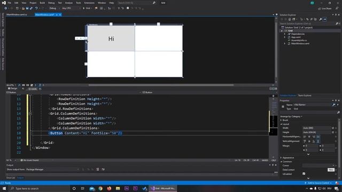The height and width of the screenshot is (192, 342).
Task: Click the Button Content line in code
Action: [85, 133]
